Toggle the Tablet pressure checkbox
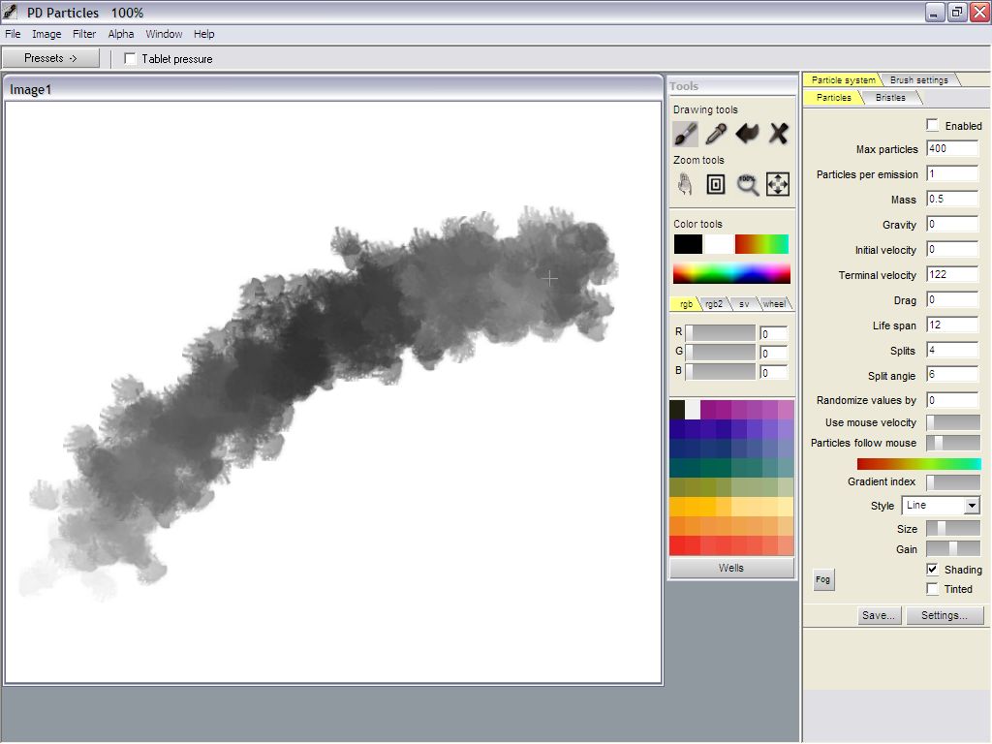 click(131, 59)
